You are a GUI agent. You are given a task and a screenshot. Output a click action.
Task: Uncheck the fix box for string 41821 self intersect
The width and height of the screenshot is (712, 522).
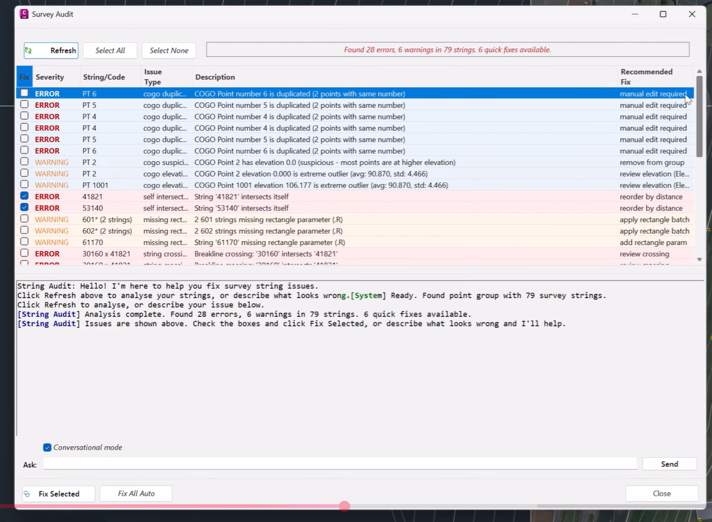pos(24,196)
